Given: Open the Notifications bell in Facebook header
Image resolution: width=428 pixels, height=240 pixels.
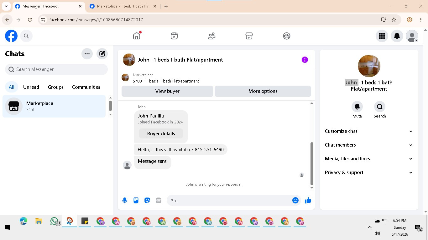Looking at the screenshot, I should pyautogui.click(x=397, y=36).
